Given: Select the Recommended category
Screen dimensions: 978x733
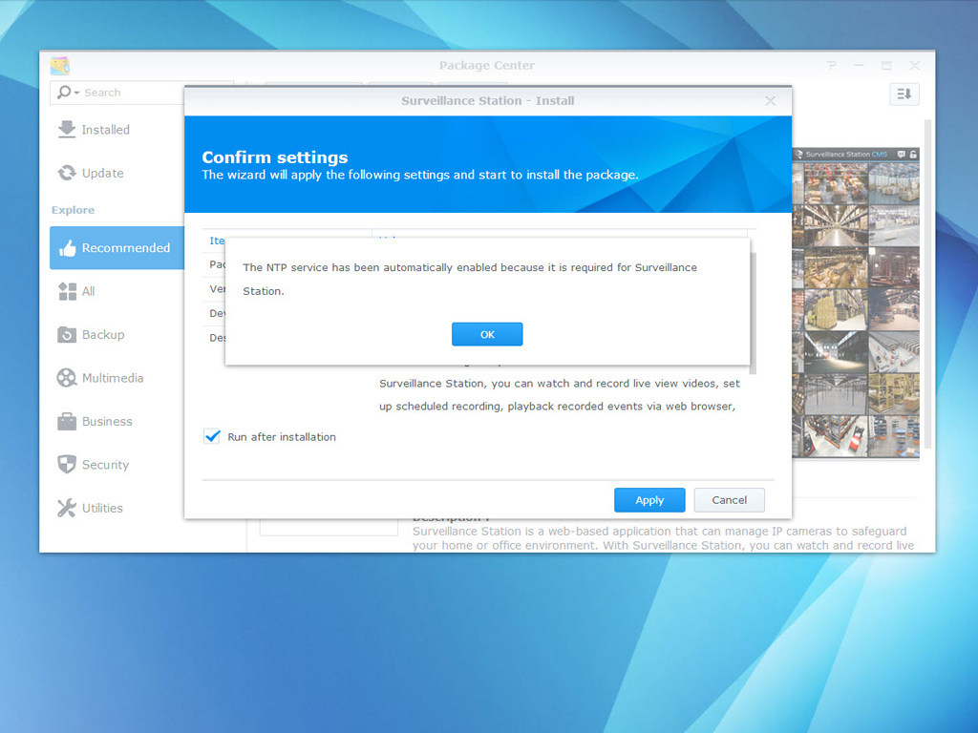Looking at the screenshot, I should 117,248.
